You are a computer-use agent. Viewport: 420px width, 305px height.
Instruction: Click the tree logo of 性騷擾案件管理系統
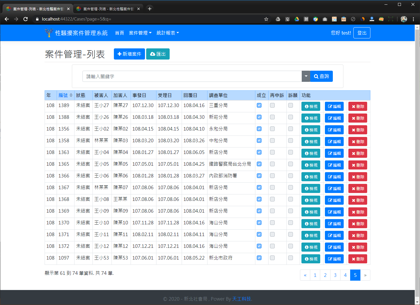tap(49, 33)
